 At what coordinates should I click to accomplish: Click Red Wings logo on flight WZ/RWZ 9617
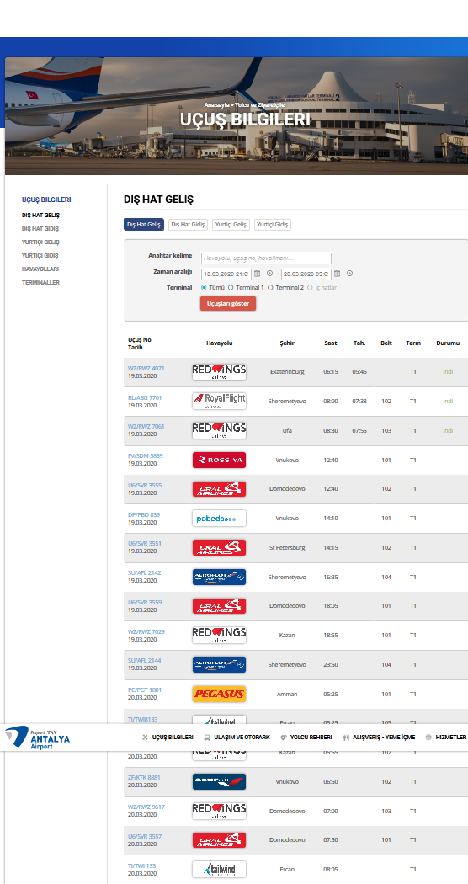pos(219,811)
